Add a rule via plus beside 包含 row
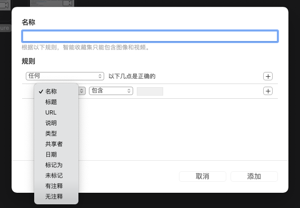This screenshot has width=300, height=208. coord(268,91)
